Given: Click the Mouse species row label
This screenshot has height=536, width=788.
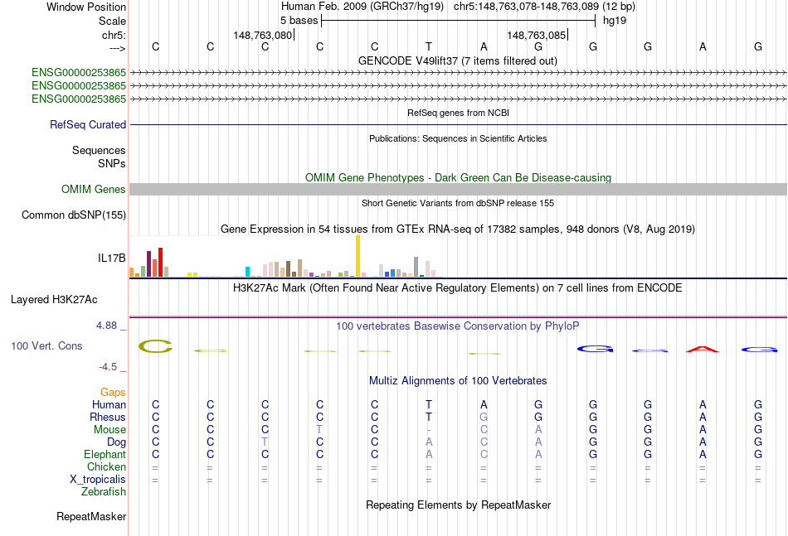Looking at the screenshot, I should [109, 430].
